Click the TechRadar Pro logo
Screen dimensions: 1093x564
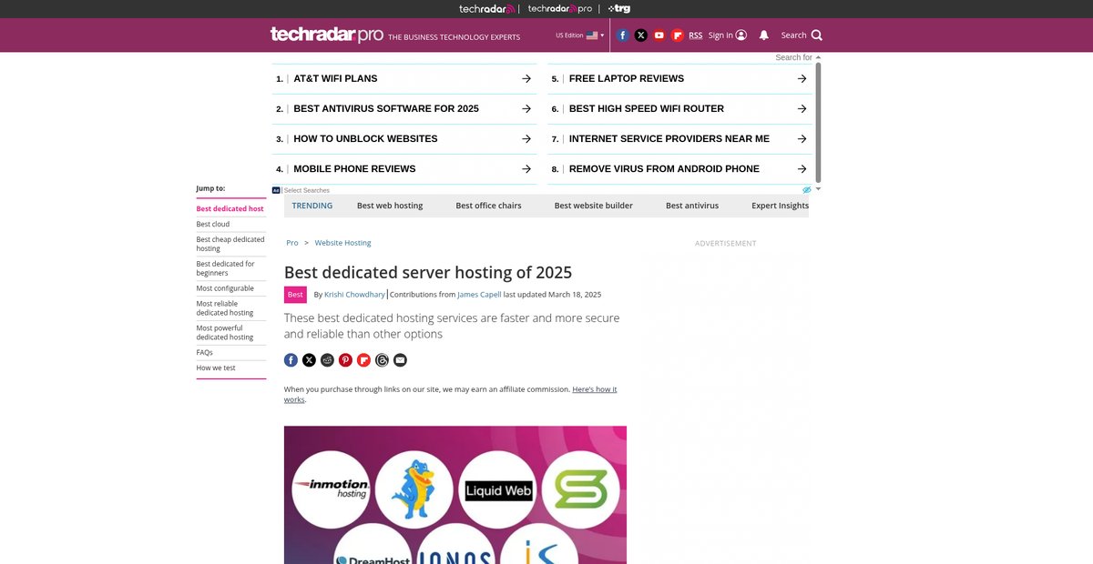(326, 35)
